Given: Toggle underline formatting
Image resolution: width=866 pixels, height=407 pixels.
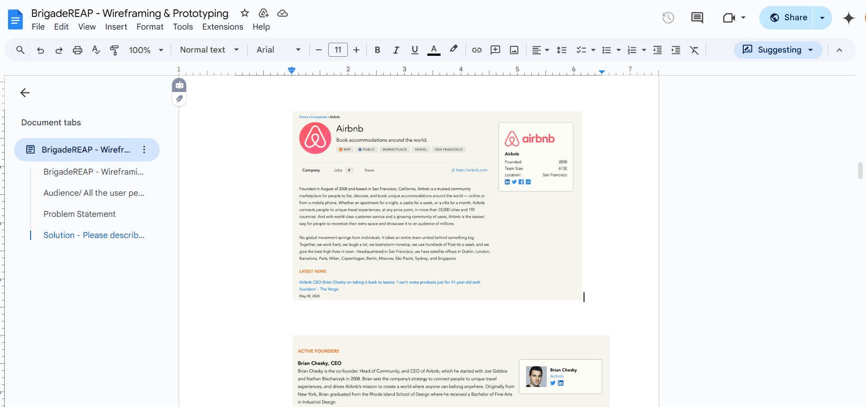Looking at the screenshot, I should click(x=414, y=50).
